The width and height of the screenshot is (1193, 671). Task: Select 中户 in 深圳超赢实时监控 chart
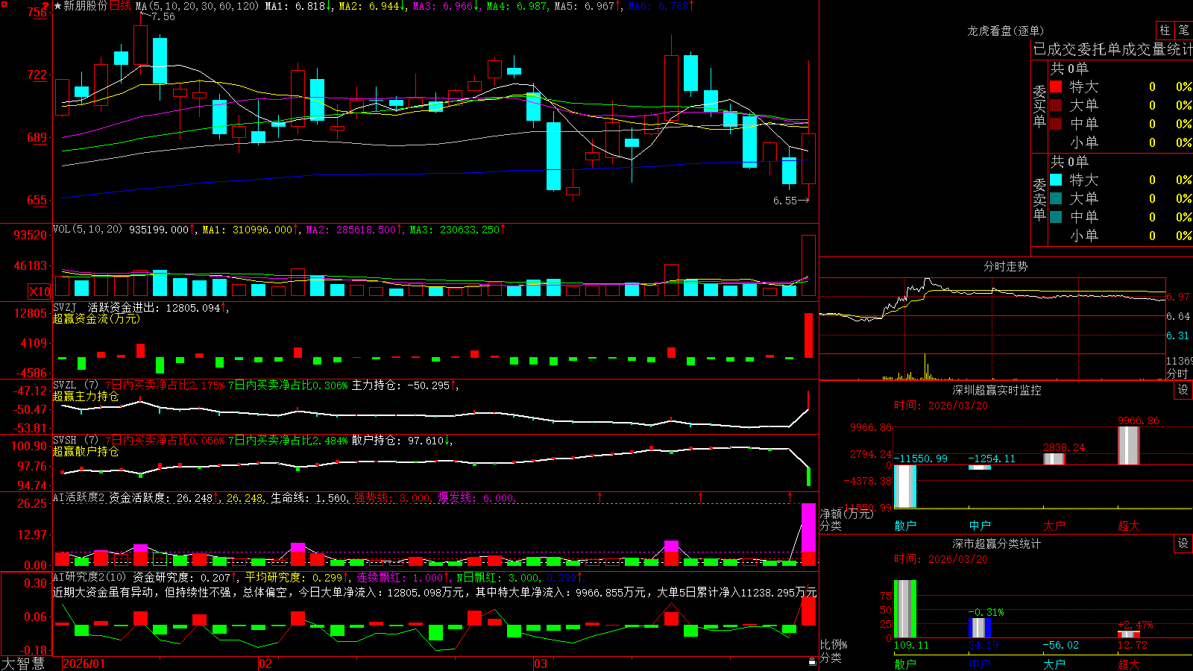[980, 526]
